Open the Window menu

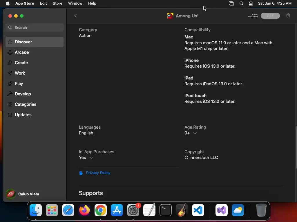click(75, 3)
